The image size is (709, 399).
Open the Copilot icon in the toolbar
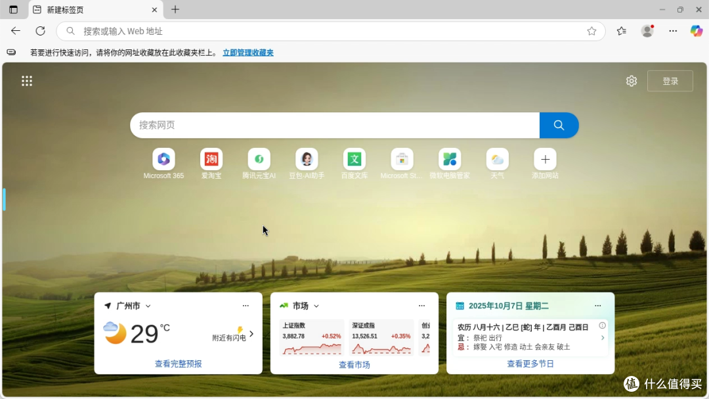coord(695,31)
